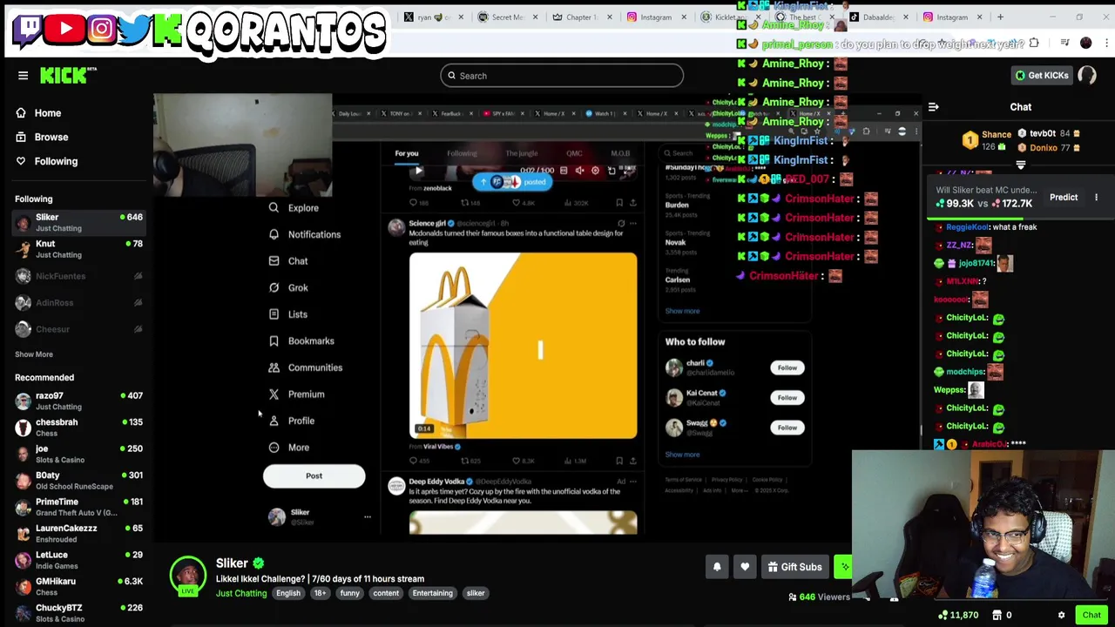The height and width of the screenshot is (627, 1115).
Task: Switch to The jungle tab on X
Action: [x=522, y=154]
